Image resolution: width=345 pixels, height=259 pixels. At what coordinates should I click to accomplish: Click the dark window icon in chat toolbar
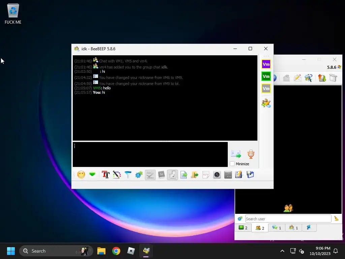coord(228,175)
